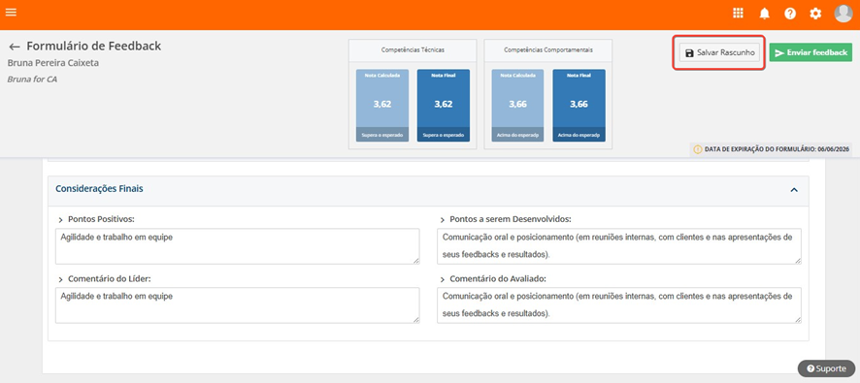Open the notifications bell
This screenshot has height=383, width=860.
[765, 14]
